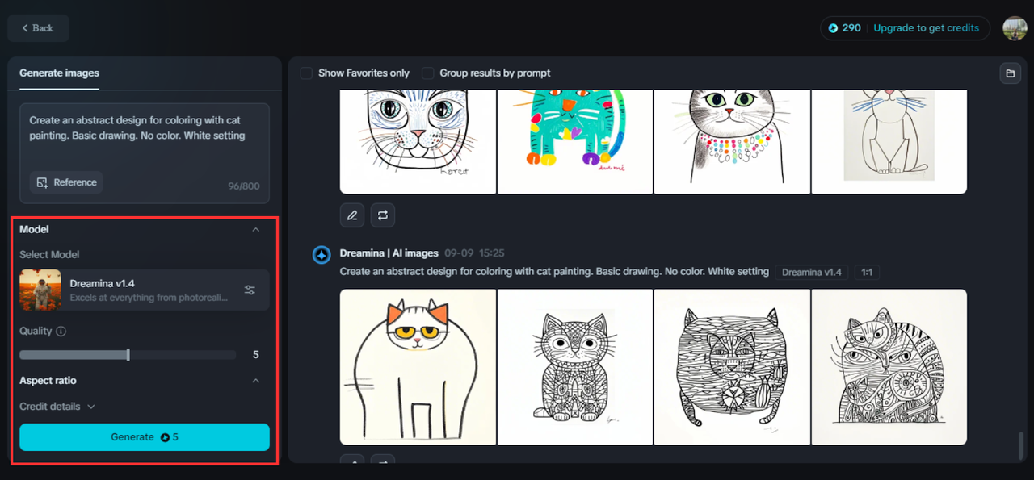Open the big-eyed cat face image
The image size is (1034, 480).
click(x=418, y=142)
